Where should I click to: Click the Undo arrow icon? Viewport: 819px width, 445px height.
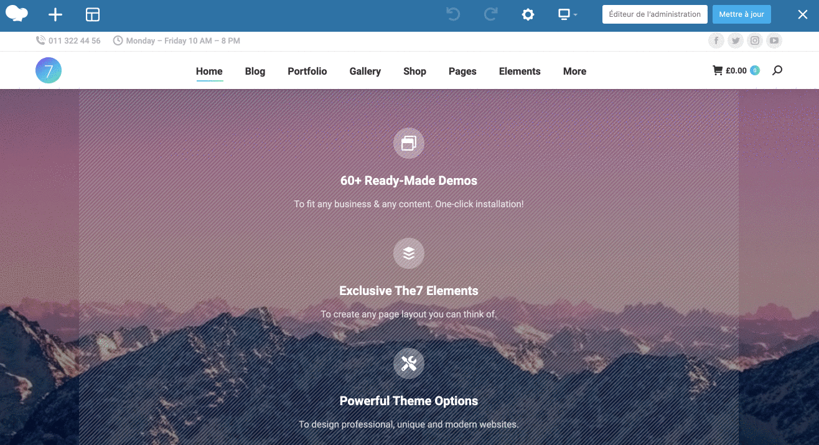453,14
